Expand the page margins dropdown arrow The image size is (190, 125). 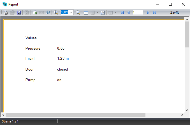click(97, 12)
